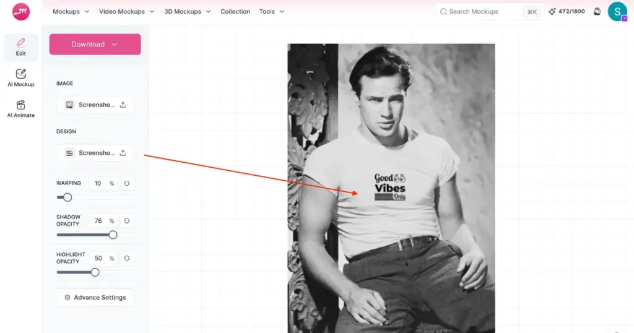Click the SHADOW OPACITY label
The width and height of the screenshot is (634, 333).
pyautogui.click(x=68, y=220)
